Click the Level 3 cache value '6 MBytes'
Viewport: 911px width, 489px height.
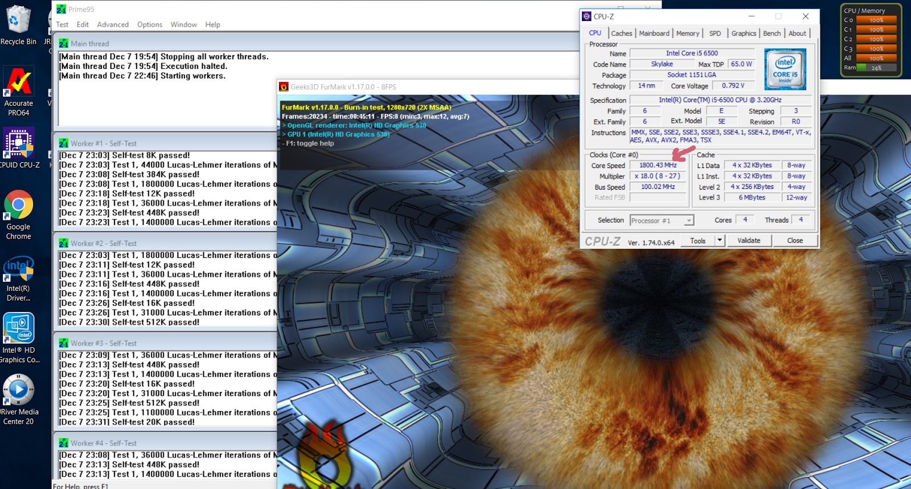point(752,198)
